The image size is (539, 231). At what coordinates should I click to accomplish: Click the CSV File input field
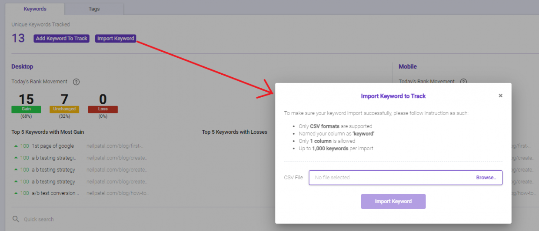coord(406,178)
